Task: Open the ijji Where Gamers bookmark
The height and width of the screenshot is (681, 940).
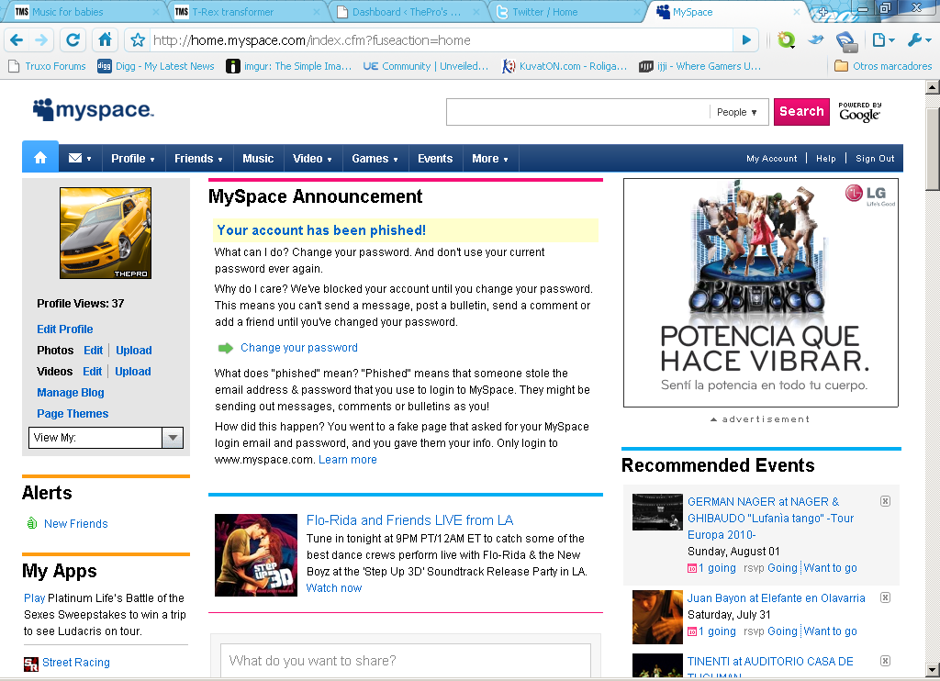Action: (x=699, y=66)
